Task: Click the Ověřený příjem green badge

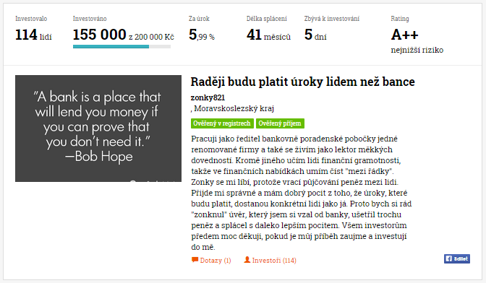Action: point(280,123)
